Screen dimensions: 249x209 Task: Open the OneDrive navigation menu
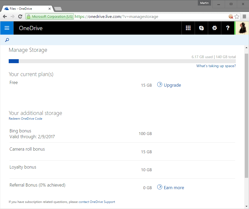[x=7, y=28]
